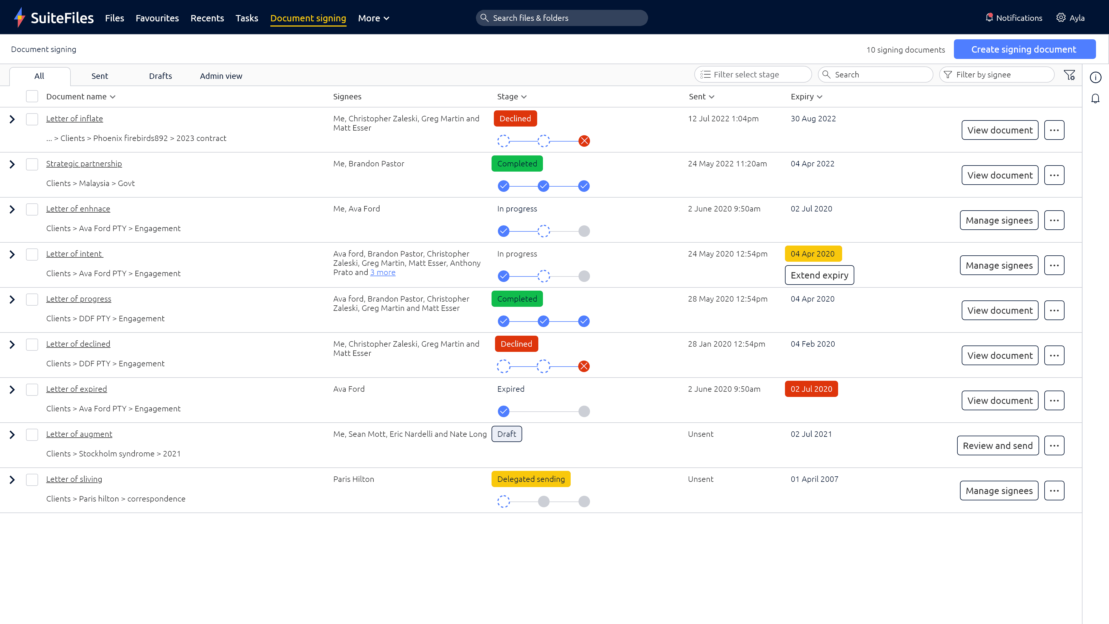Click the Filter by signee field

pyautogui.click(x=996, y=75)
